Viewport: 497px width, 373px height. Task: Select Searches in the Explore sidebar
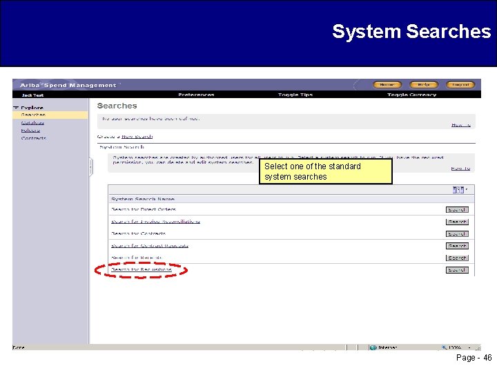[x=33, y=115]
